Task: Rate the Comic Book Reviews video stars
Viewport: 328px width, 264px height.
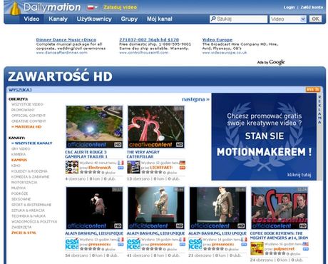Action: (275, 253)
